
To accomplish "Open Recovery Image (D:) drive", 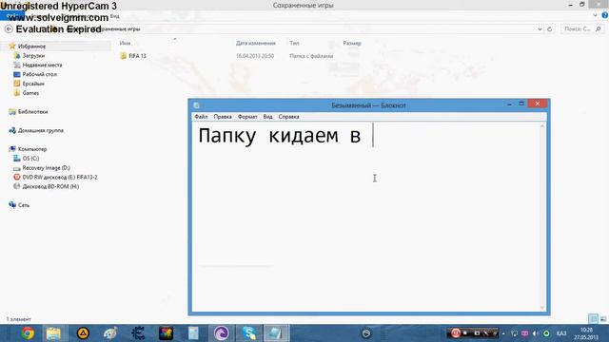I will tap(46, 167).
